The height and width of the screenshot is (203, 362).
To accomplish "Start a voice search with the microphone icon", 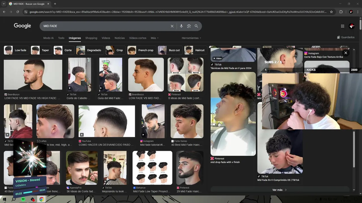I will [181, 26].
